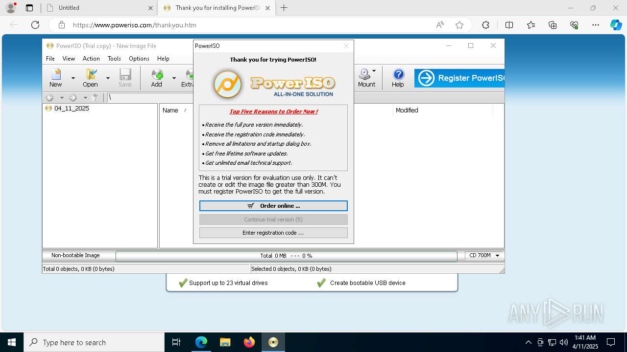
Task: Open the Windows Start menu
Action: click(x=12, y=342)
